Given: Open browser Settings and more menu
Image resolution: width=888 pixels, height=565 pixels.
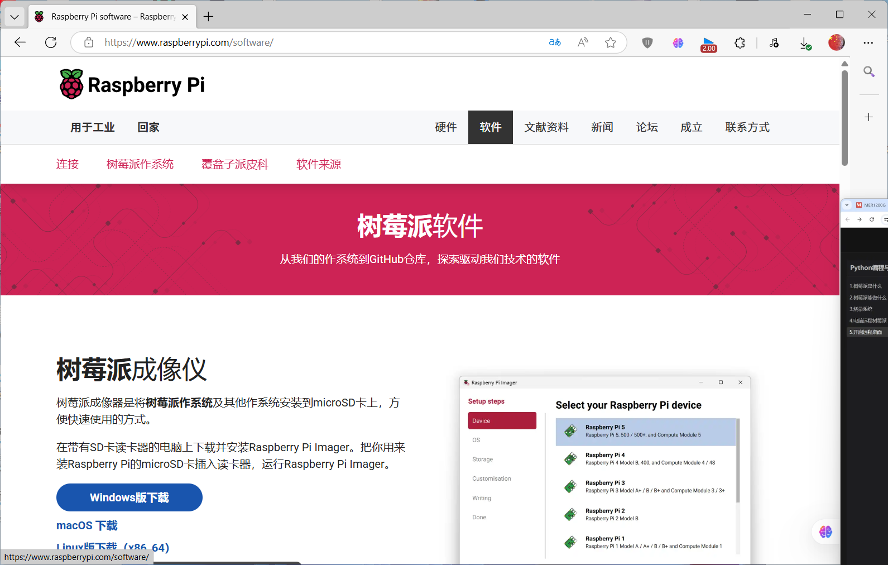Looking at the screenshot, I should (x=868, y=42).
